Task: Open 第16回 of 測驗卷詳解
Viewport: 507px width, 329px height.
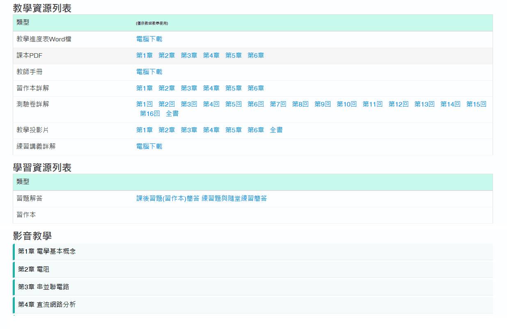Action: pos(150,114)
